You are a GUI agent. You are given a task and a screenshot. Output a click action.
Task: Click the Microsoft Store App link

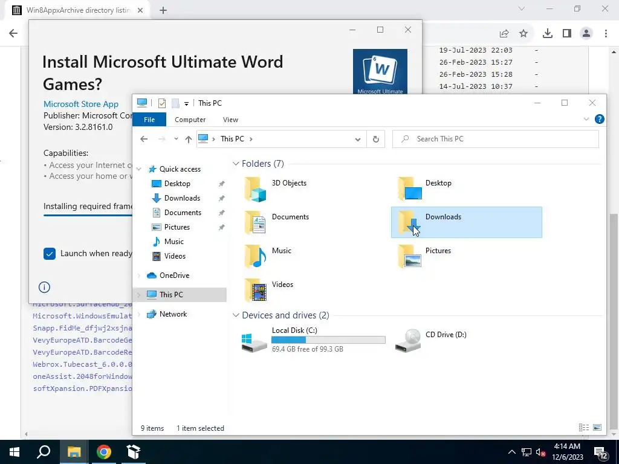[x=81, y=104]
